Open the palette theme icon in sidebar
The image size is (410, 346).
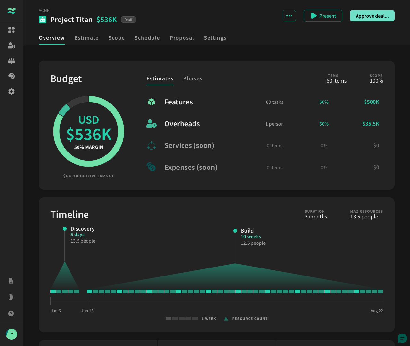12,76
